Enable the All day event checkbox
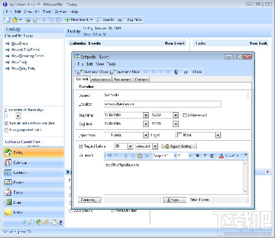The image size is (275, 238). point(185,115)
